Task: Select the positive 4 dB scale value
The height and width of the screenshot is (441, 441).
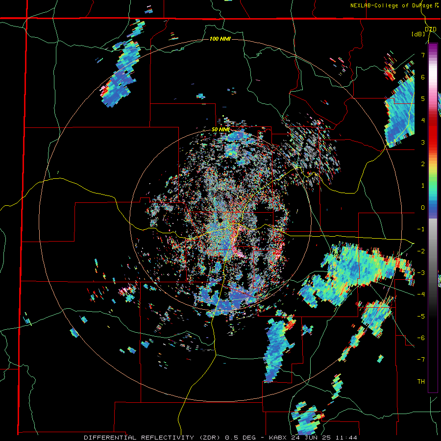Action: pos(423,121)
